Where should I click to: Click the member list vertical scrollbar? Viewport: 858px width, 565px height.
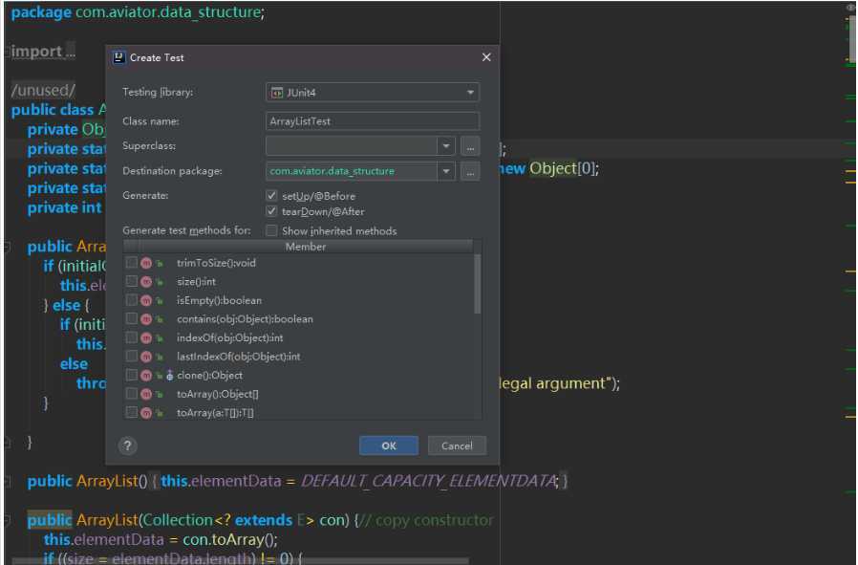point(477,284)
